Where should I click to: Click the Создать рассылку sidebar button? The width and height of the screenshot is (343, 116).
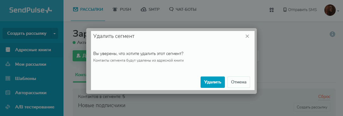tap(27, 34)
